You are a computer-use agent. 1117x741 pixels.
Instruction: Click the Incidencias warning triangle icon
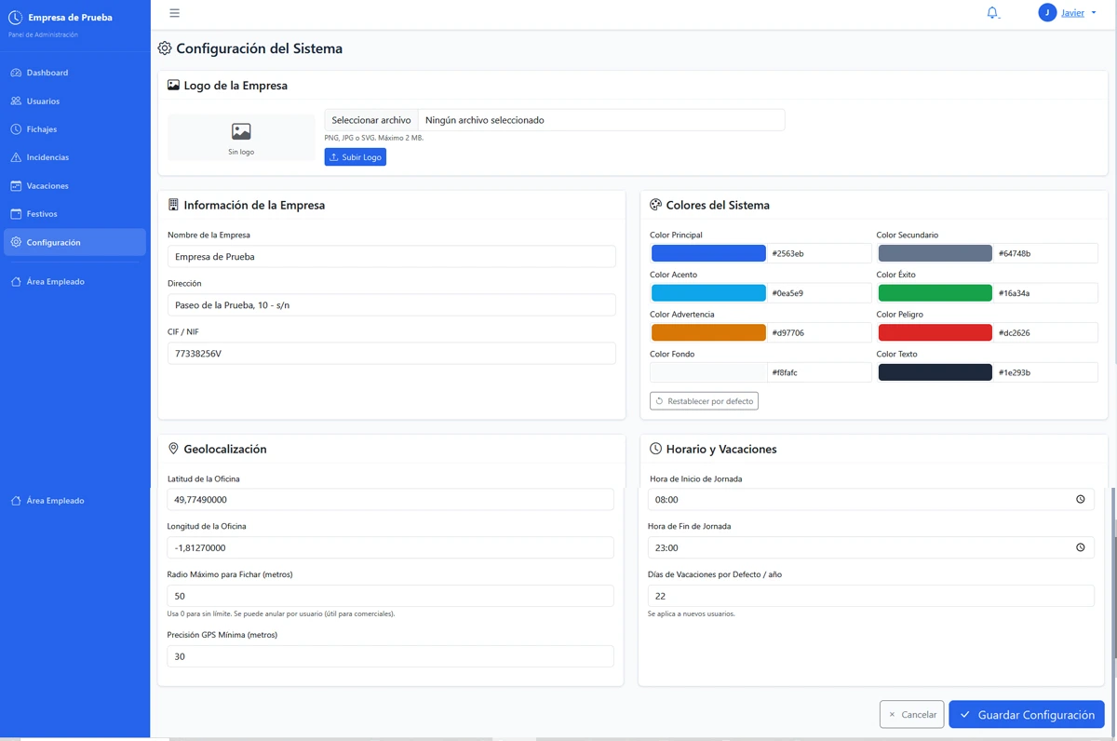coord(16,157)
